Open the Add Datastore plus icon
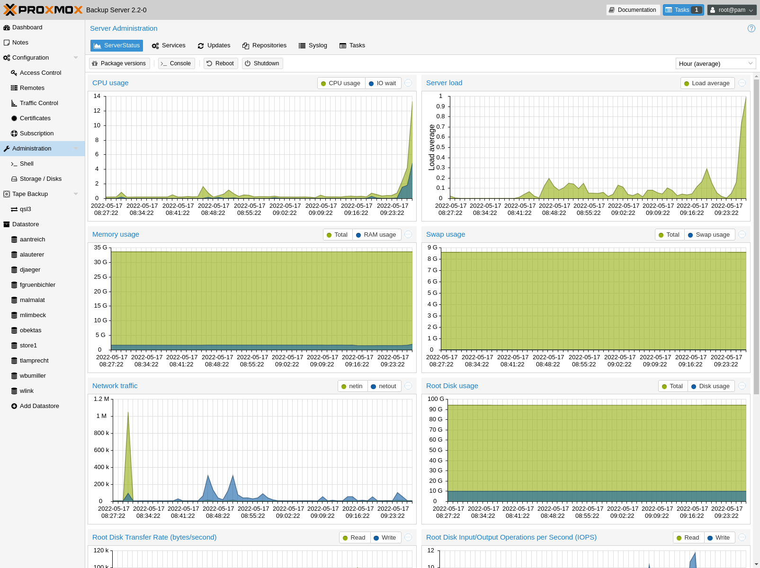The height and width of the screenshot is (568, 760). 14,406
